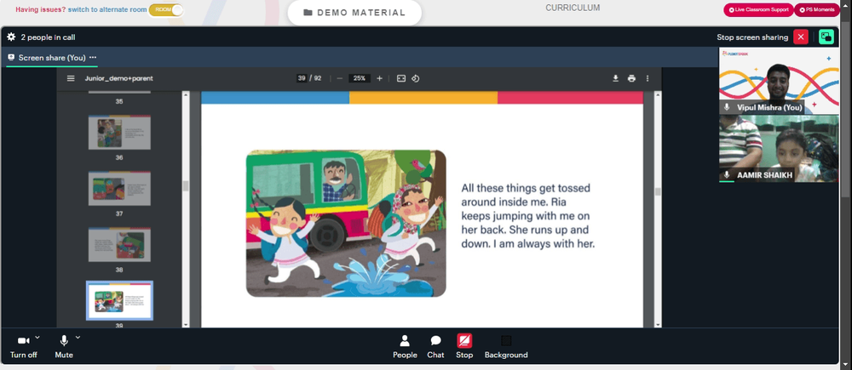Screen dimensions: 852x370
Task: Stop screen share from bottom bar
Action: click(464, 347)
